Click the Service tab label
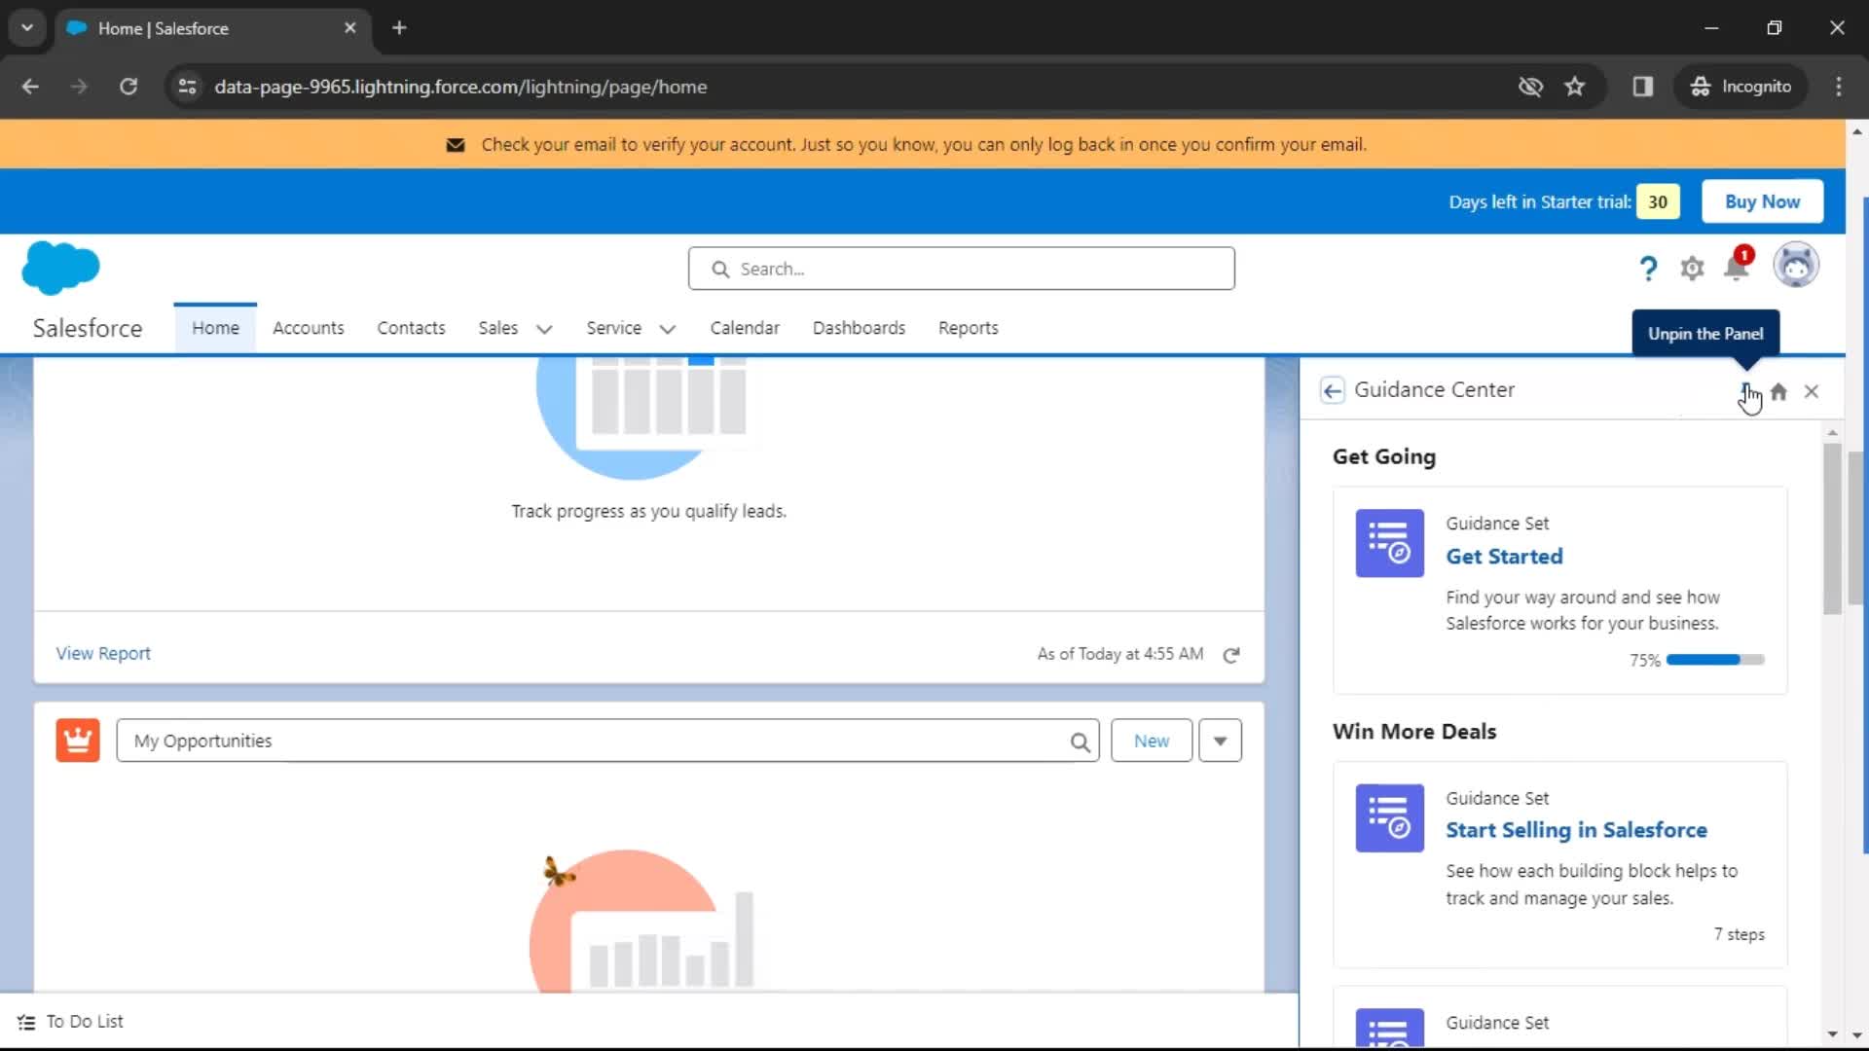The image size is (1869, 1051). pyautogui.click(x=613, y=328)
